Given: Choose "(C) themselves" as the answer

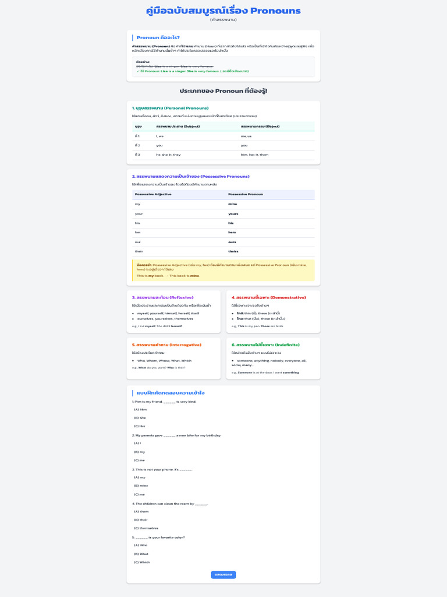Looking at the screenshot, I should [x=146, y=528].
